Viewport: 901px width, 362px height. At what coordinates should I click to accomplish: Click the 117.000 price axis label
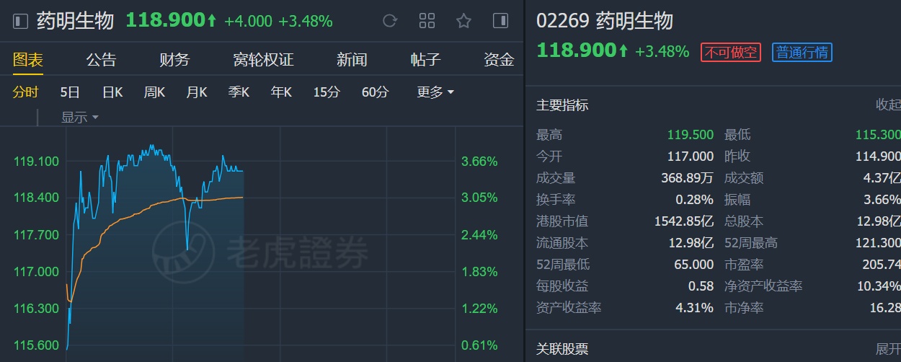click(x=37, y=272)
